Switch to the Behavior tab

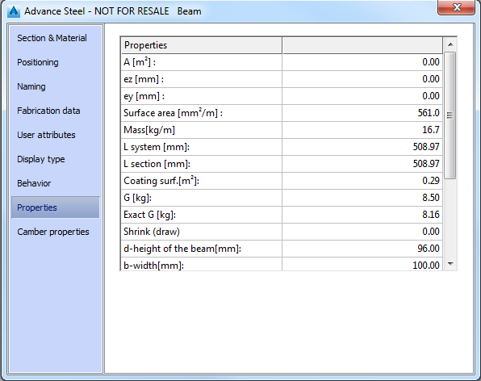coord(34,183)
